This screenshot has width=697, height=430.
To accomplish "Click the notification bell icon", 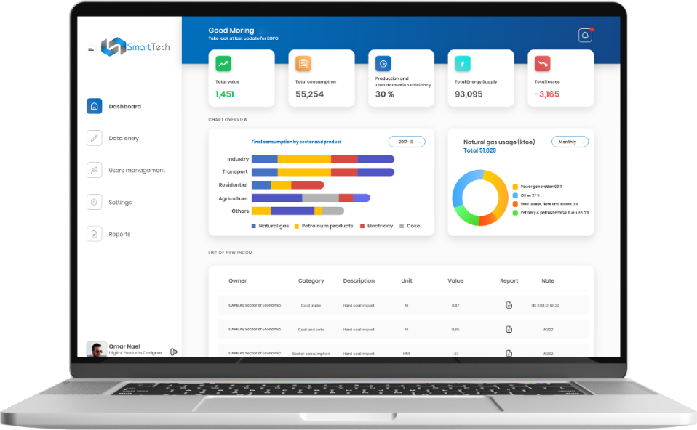I will coord(585,36).
